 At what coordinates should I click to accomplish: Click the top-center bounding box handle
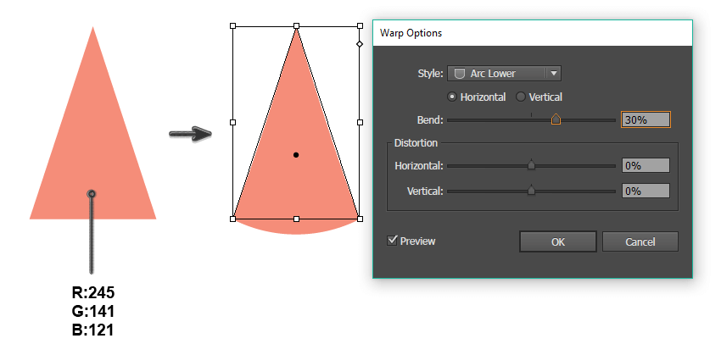(296, 25)
